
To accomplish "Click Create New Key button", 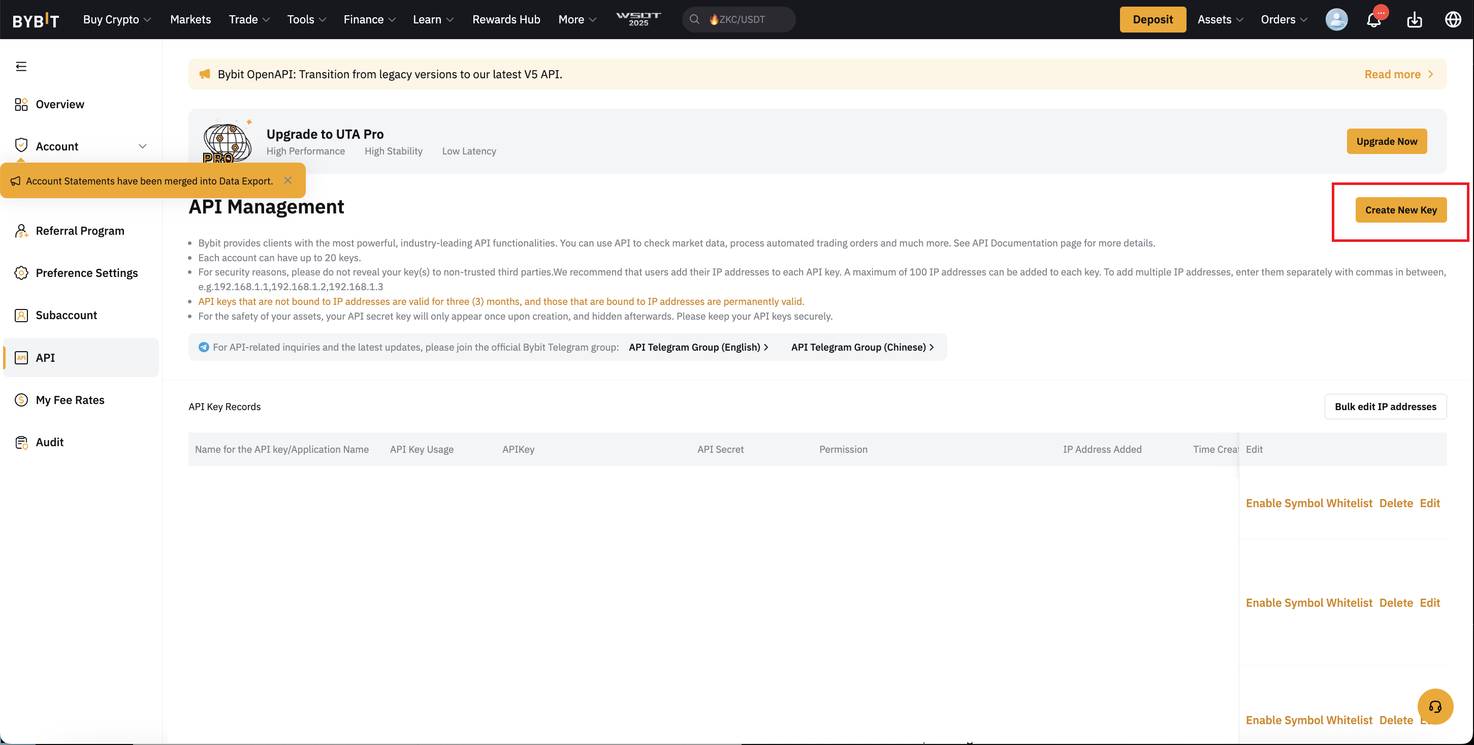I will (x=1400, y=209).
